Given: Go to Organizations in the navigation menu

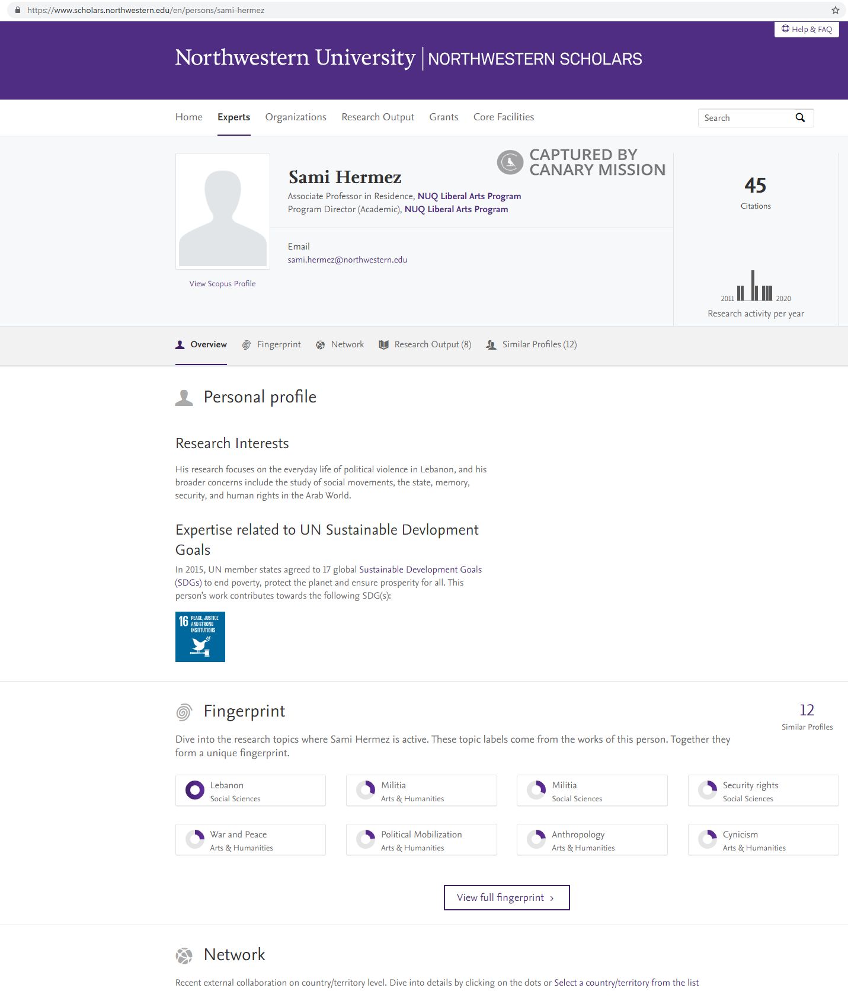Looking at the screenshot, I should (296, 117).
